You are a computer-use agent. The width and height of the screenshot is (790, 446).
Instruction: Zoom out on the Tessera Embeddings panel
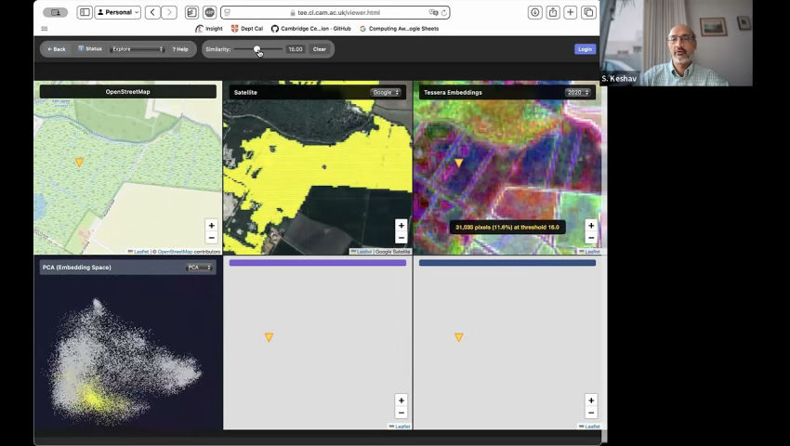[591, 238]
